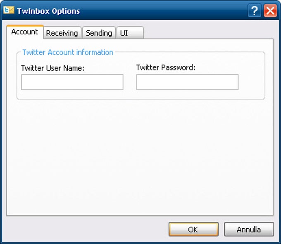
Task: Click the Twitter User Name label
Action: tap(53, 68)
